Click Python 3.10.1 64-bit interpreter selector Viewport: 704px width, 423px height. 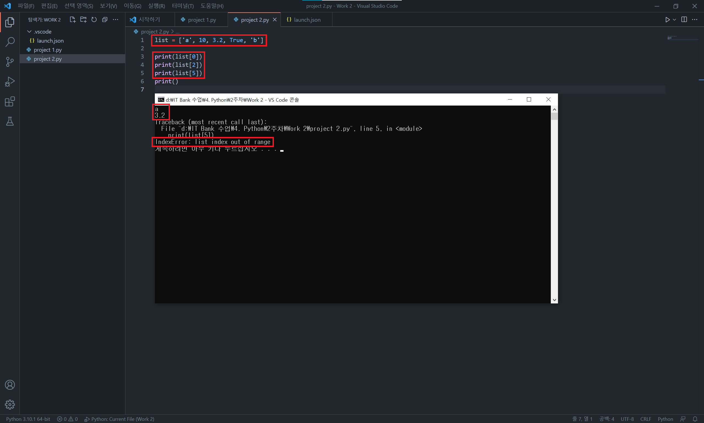click(28, 419)
